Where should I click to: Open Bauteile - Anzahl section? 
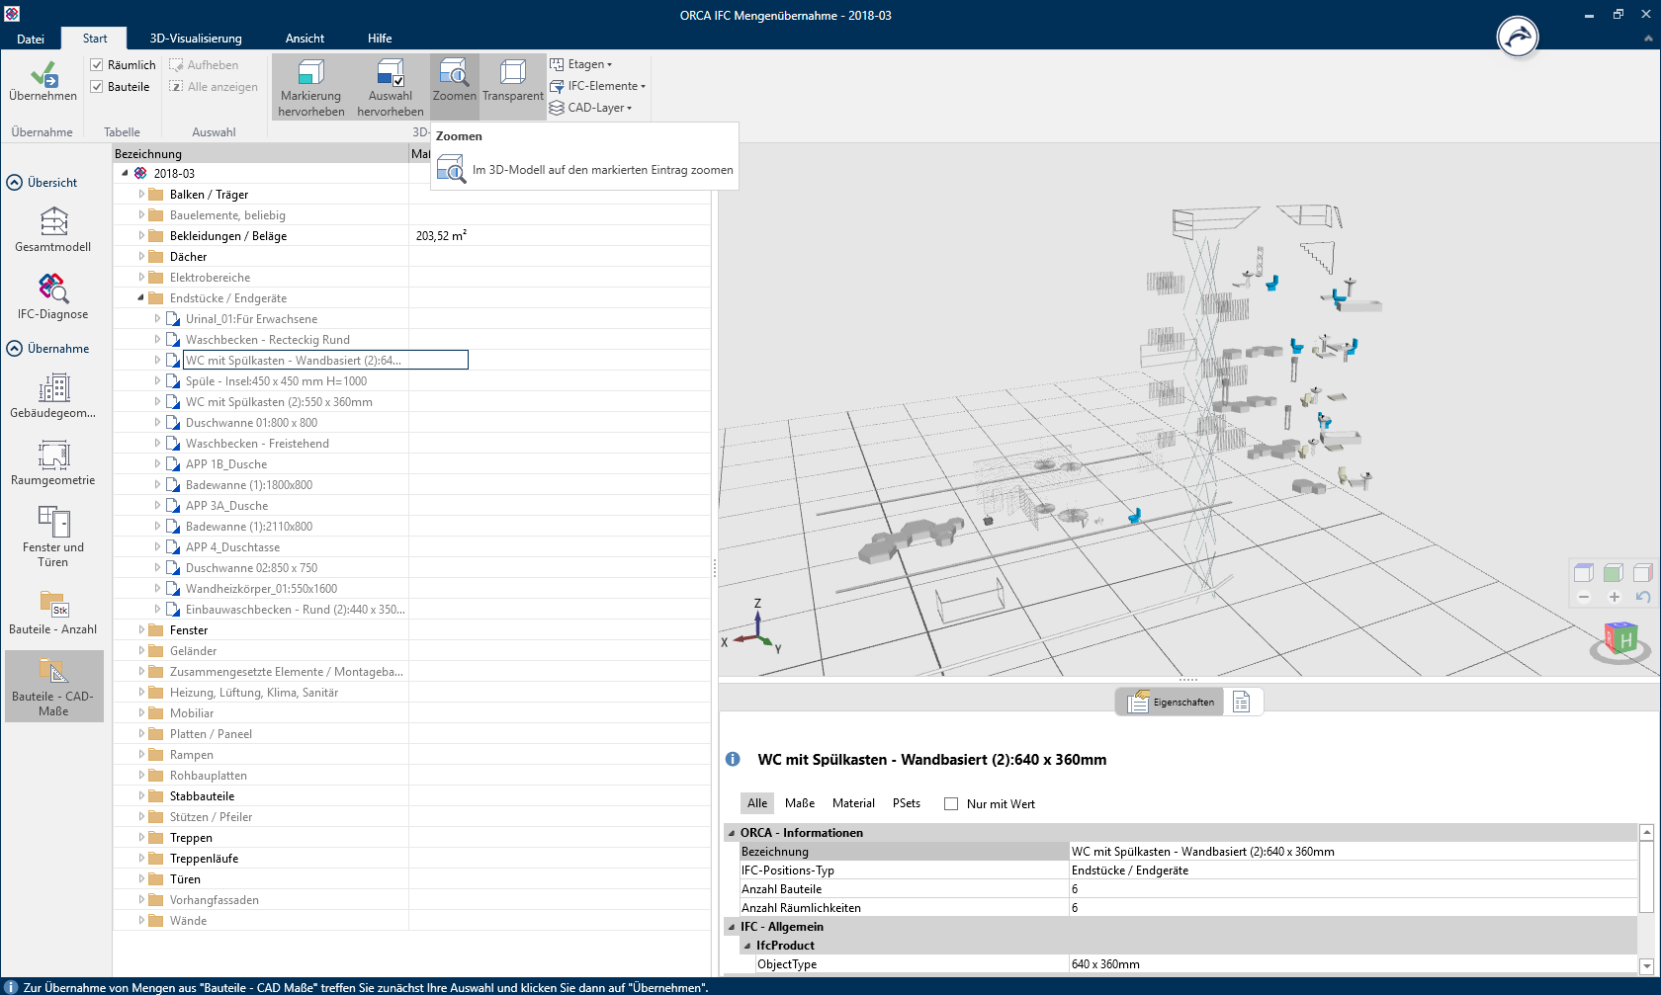(53, 612)
